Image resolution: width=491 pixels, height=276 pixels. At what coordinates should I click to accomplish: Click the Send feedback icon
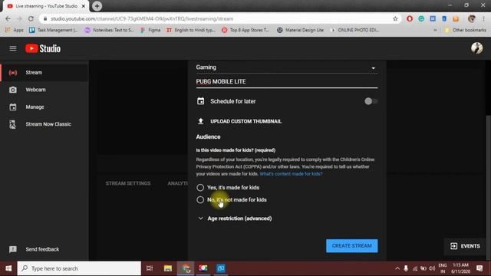[13, 249]
